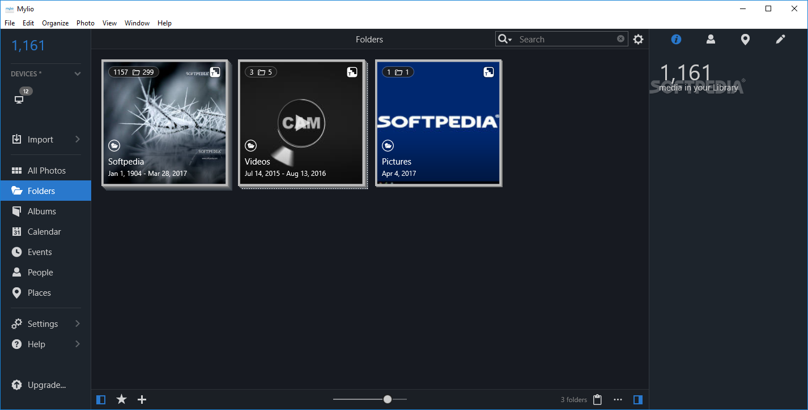Click the Pictures folder's round folder icon
The height and width of the screenshot is (410, 808).
click(x=388, y=146)
